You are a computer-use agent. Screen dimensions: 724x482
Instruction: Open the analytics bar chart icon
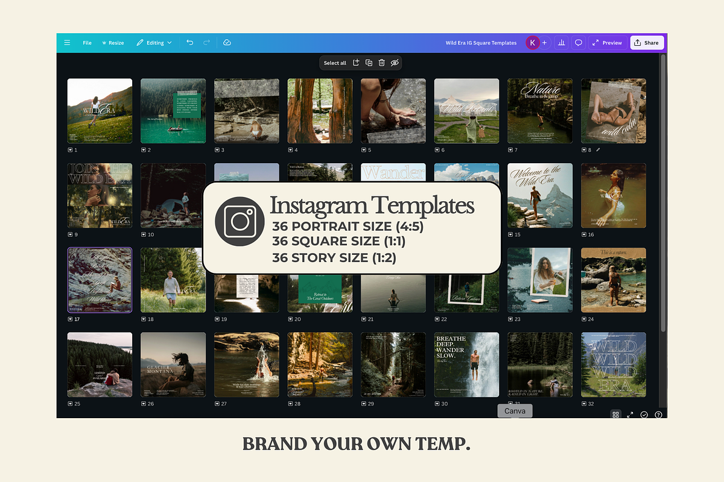(561, 43)
